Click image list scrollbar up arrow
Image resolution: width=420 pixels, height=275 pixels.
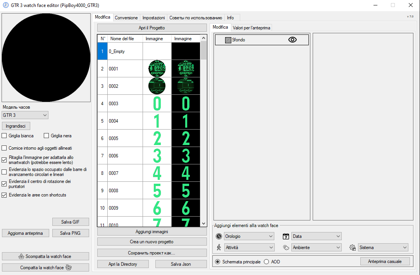[203, 38]
